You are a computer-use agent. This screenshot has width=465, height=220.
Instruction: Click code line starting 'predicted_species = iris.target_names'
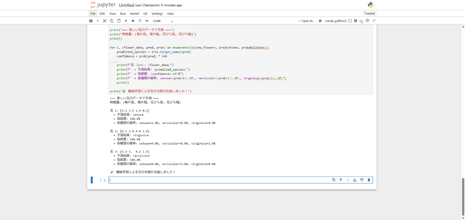pos(154,52)
